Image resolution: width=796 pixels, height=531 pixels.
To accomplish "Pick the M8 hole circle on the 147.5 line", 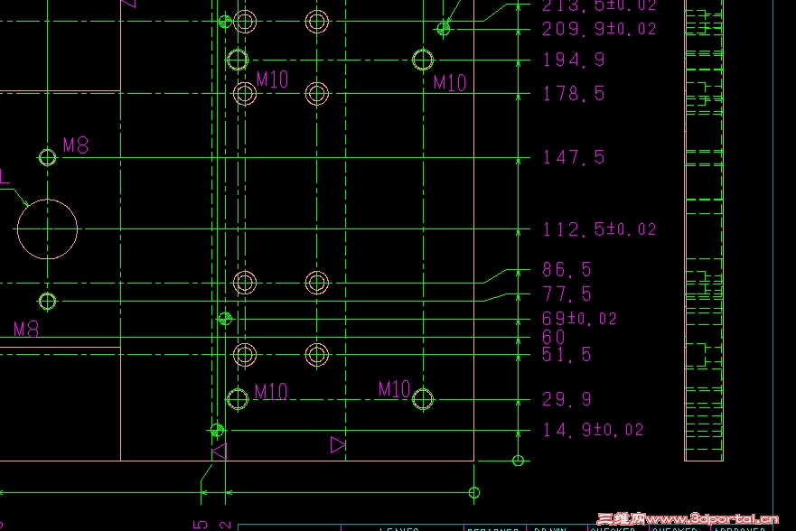I will tap(47, 157).
